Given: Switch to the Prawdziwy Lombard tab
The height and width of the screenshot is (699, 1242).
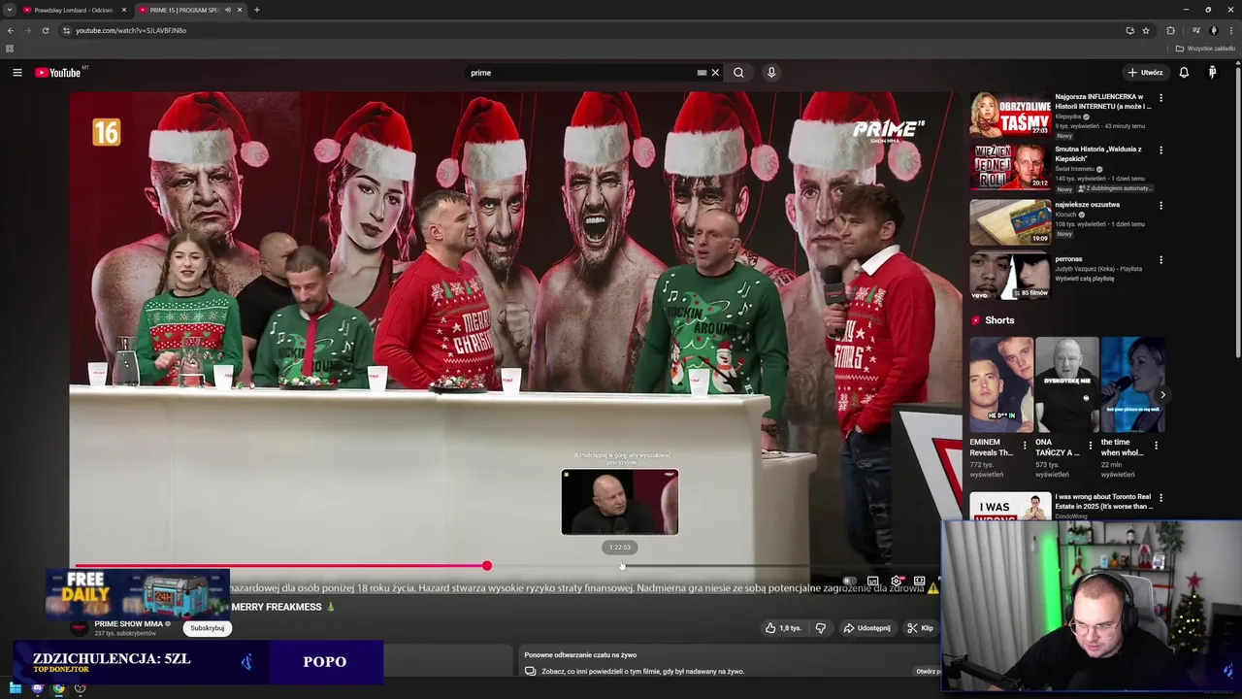Looking at the screenshot, I should click(x=73, y=10).
